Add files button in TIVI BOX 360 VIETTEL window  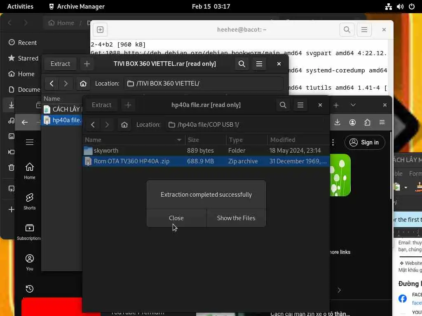click(x=87, y=64)
